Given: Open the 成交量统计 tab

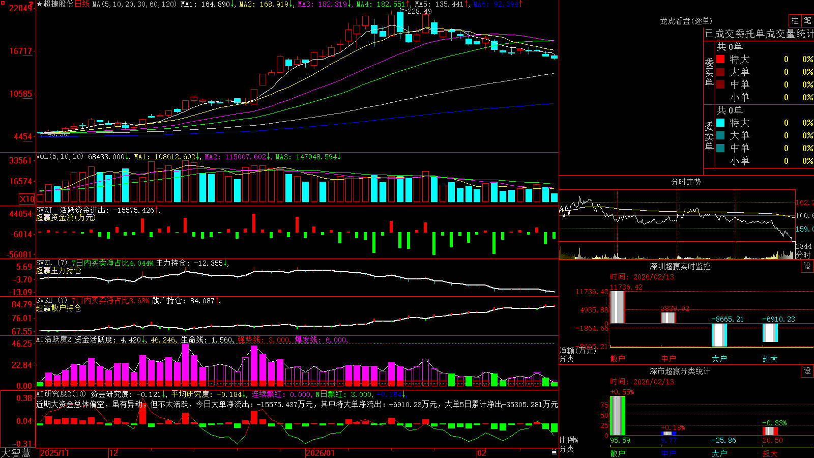Looking at the screenshot, I should pos(790,34).
